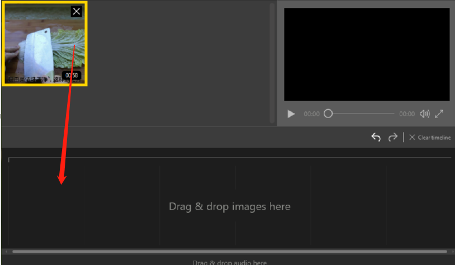Click the preview seek slider handle
This screenshot has width=455, height=265.
(328, 113)
